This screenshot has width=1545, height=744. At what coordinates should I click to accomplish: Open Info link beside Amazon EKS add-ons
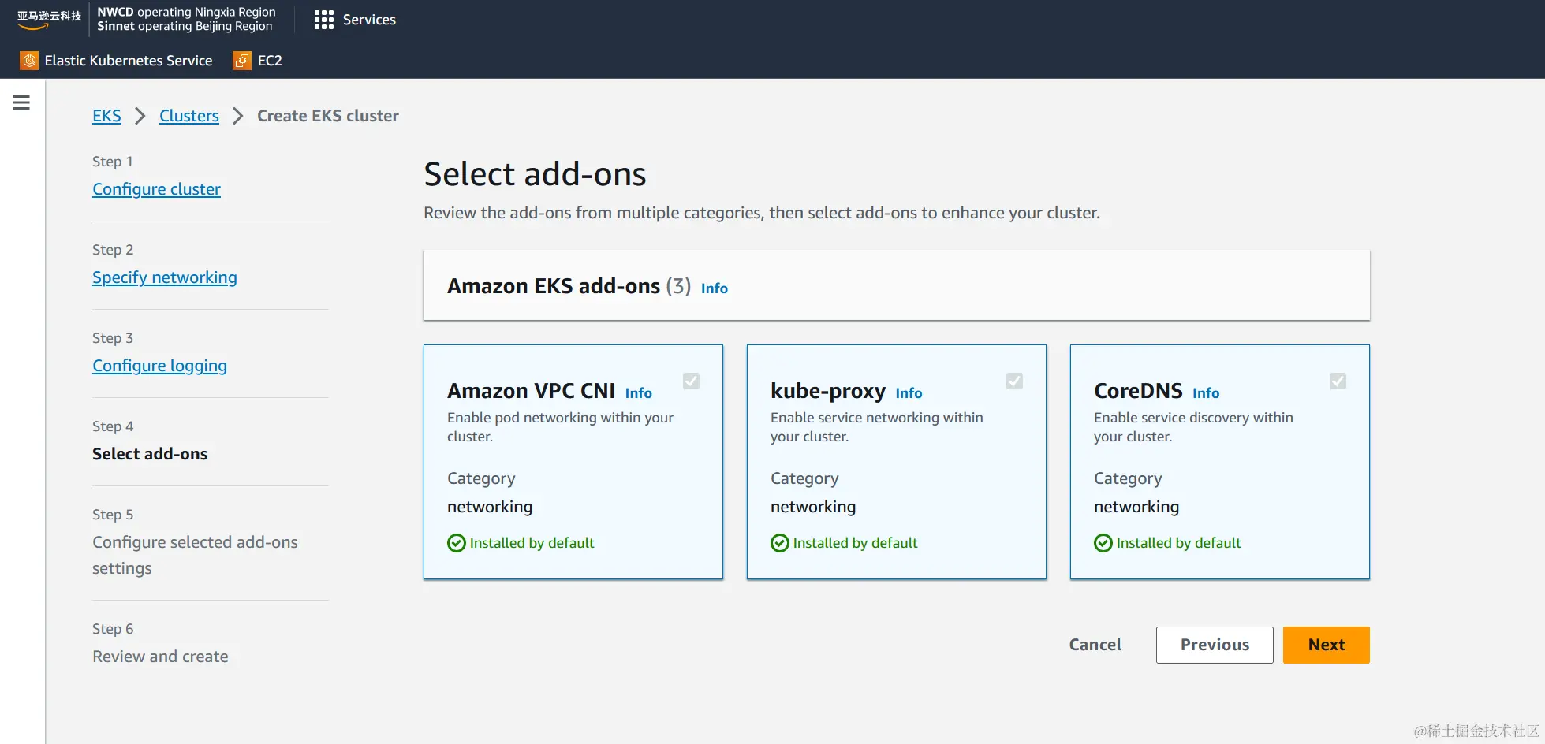coord(714,288)
